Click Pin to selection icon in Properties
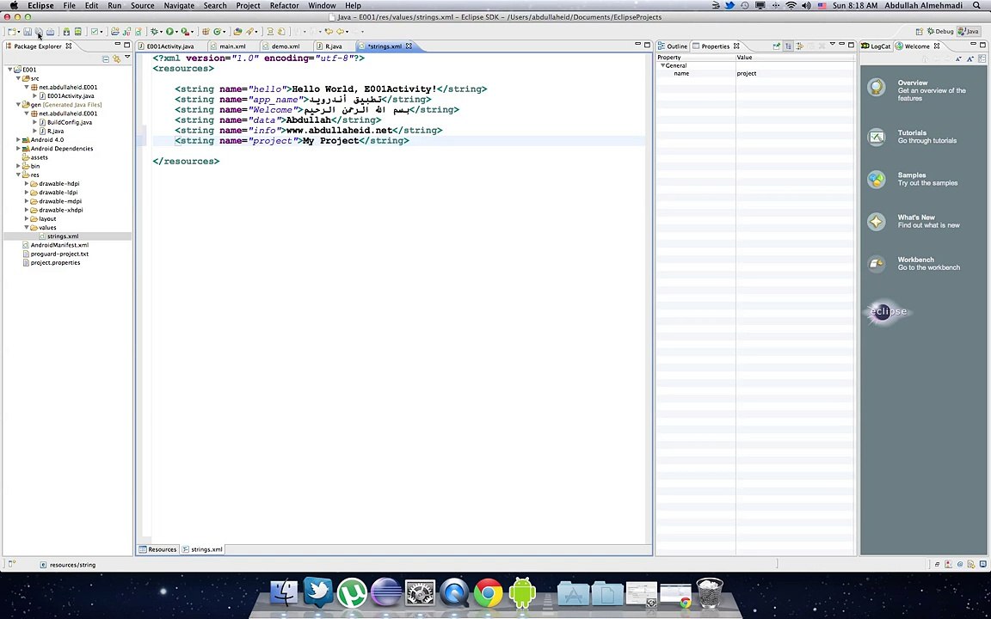This screenshot has height=619, width=991. pyautogui.click(x=777, y=46)
